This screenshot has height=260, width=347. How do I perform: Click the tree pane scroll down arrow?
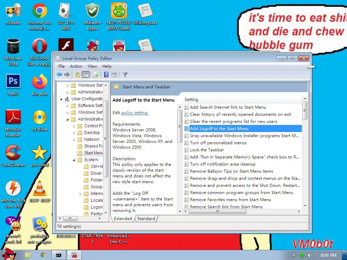click(x=106, y=213)
